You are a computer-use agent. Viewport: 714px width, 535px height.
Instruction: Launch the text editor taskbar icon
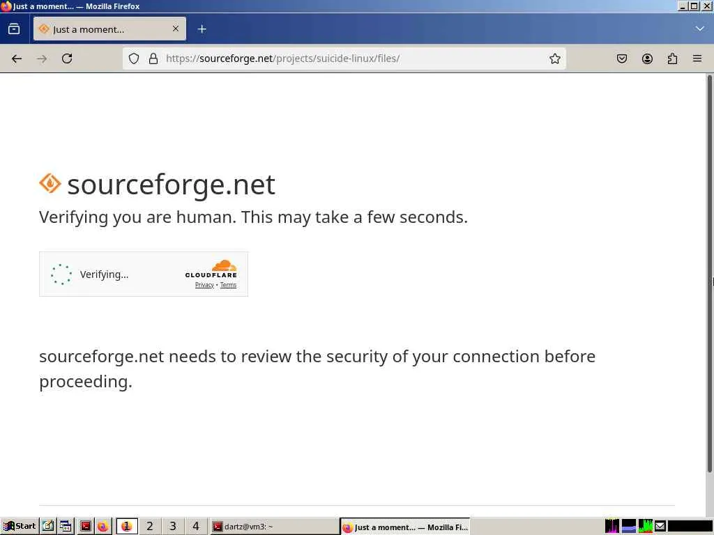tap(48, 527)
